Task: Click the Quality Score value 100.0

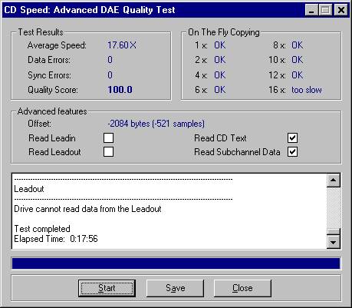Action: click(120, 90)
